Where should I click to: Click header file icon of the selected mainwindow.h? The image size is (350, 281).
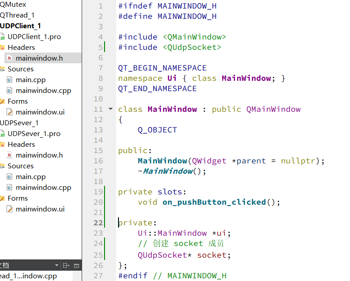(x=9, y=58)
